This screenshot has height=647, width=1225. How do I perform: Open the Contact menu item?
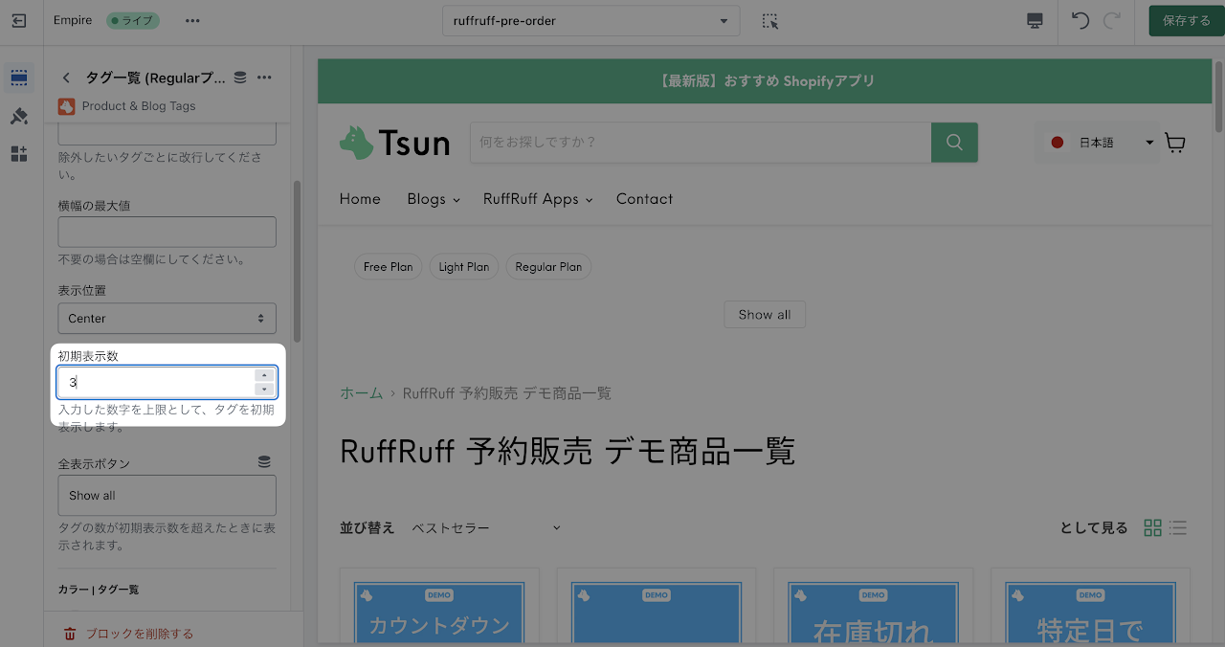644,199
